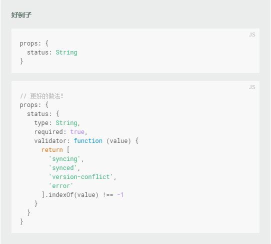Click the 'function' keyword in validator line
The height and width of the screenshot is (244, 271).
[88, 141]
